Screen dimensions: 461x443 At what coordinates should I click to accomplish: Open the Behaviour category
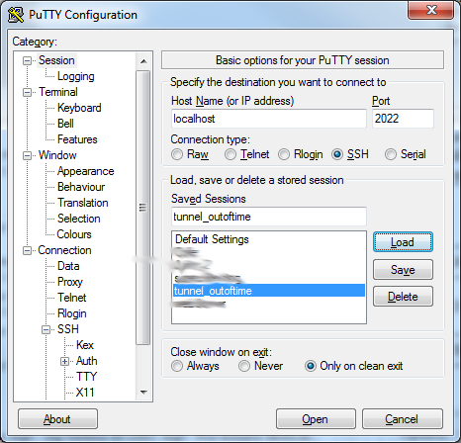coord(81,187)
